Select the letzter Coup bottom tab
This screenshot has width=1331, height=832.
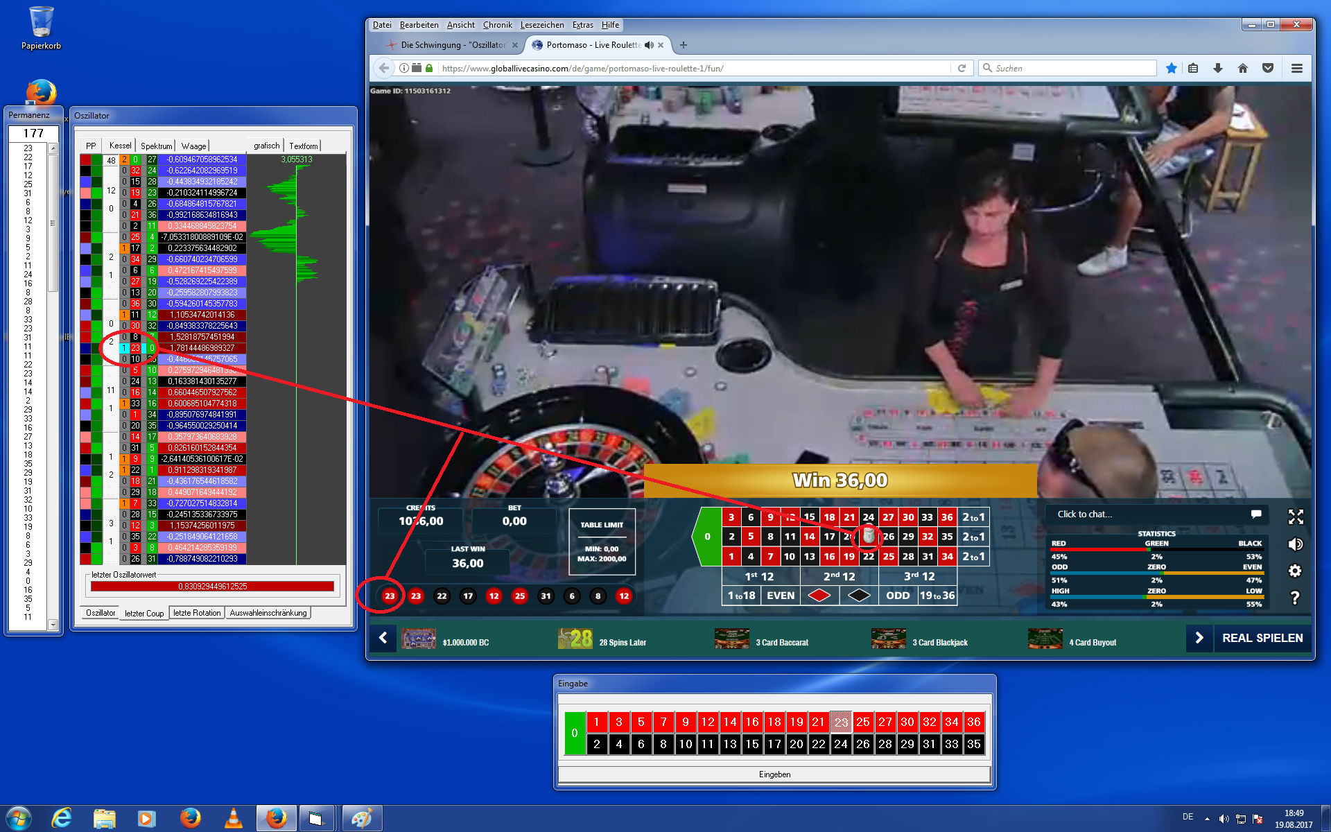tap(144, 614)
